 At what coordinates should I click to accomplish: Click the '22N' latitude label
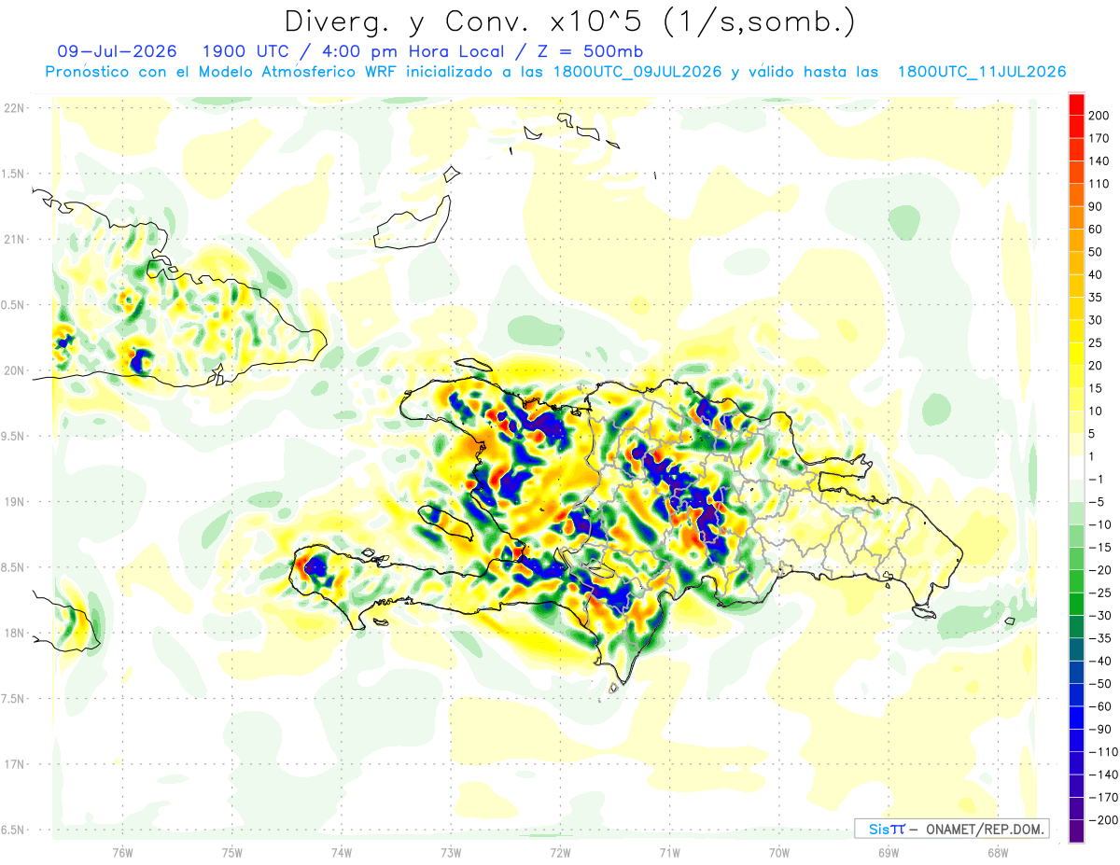click(x=15, y=108)
